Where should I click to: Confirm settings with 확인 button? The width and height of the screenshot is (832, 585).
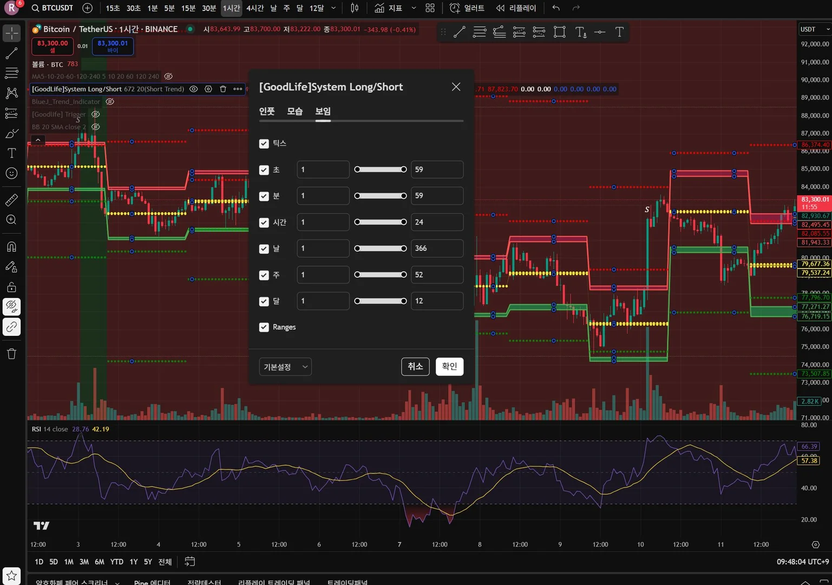pyautogui.click(x=449, y=367)
